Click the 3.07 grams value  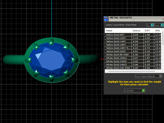coord(135,58)
